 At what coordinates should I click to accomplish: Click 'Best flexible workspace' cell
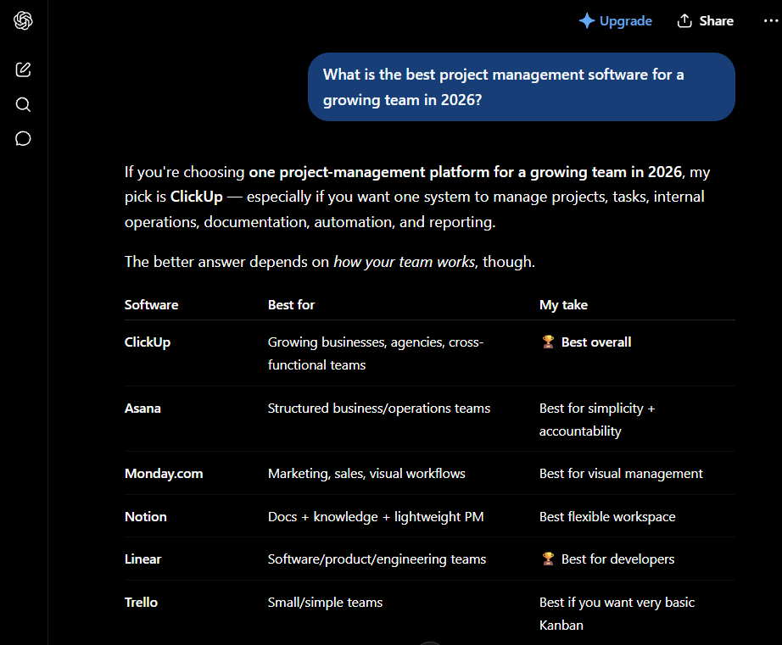coord(607,516)
